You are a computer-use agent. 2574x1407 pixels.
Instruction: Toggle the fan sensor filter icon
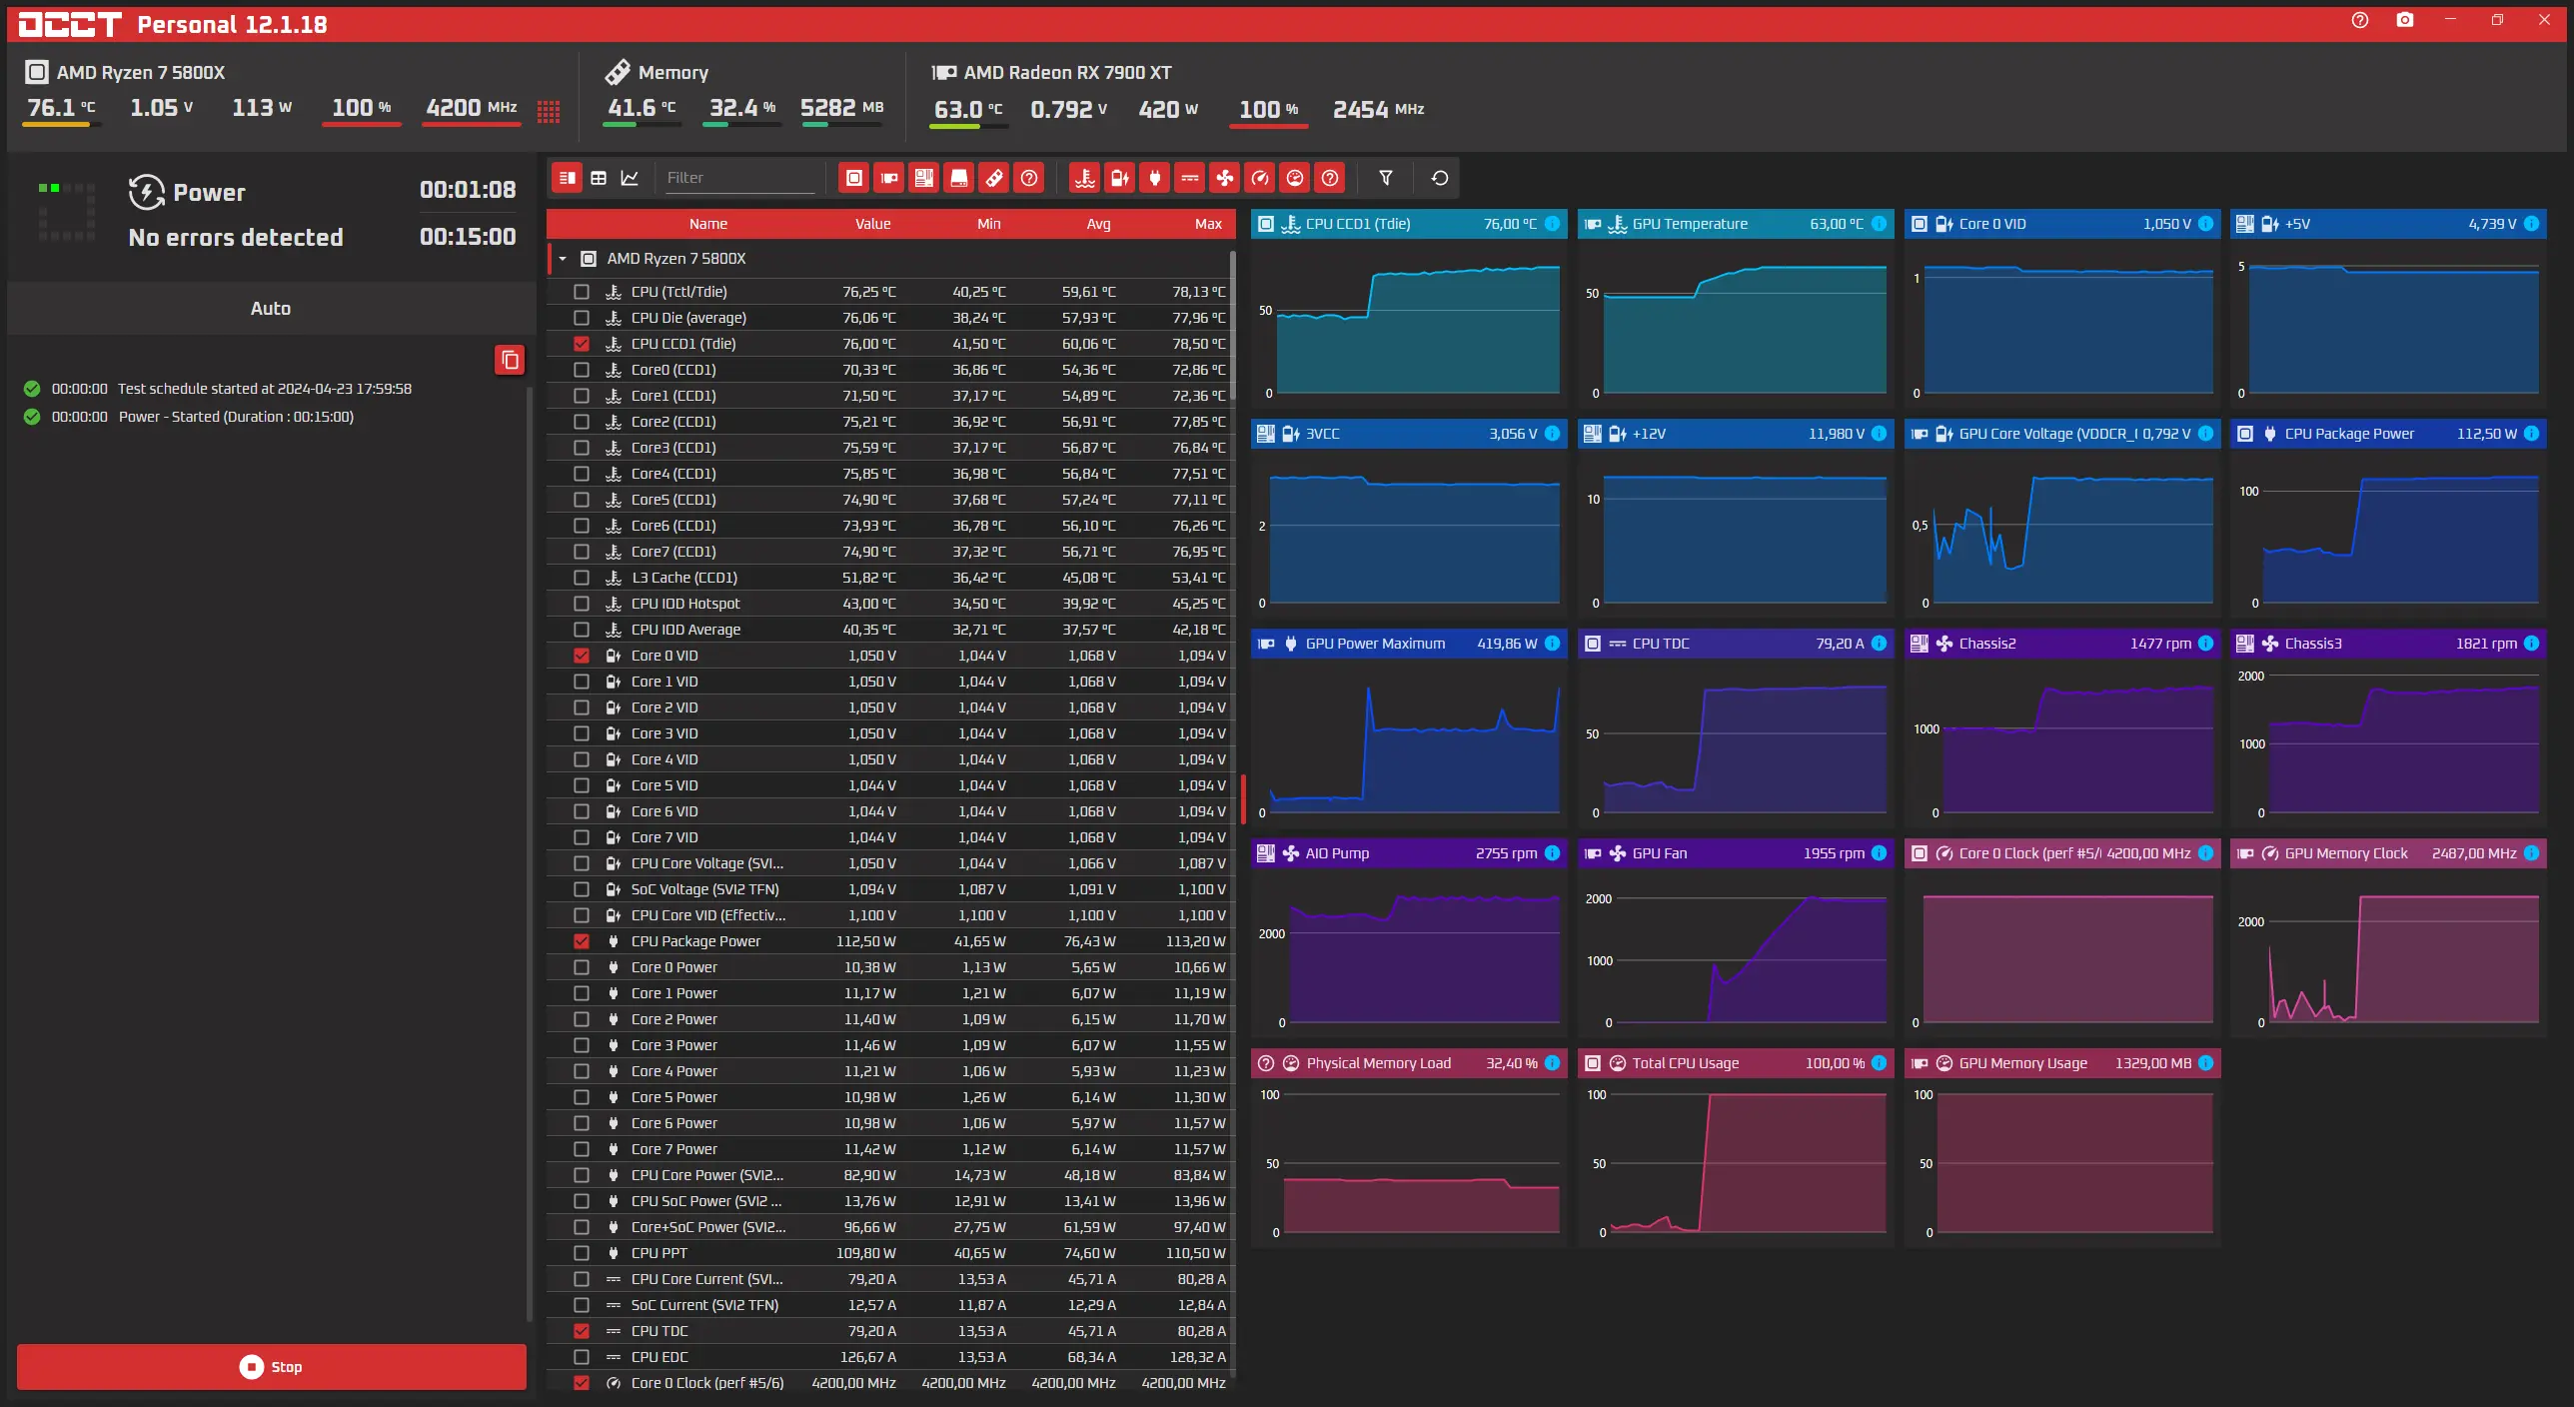pos(1224,178)
